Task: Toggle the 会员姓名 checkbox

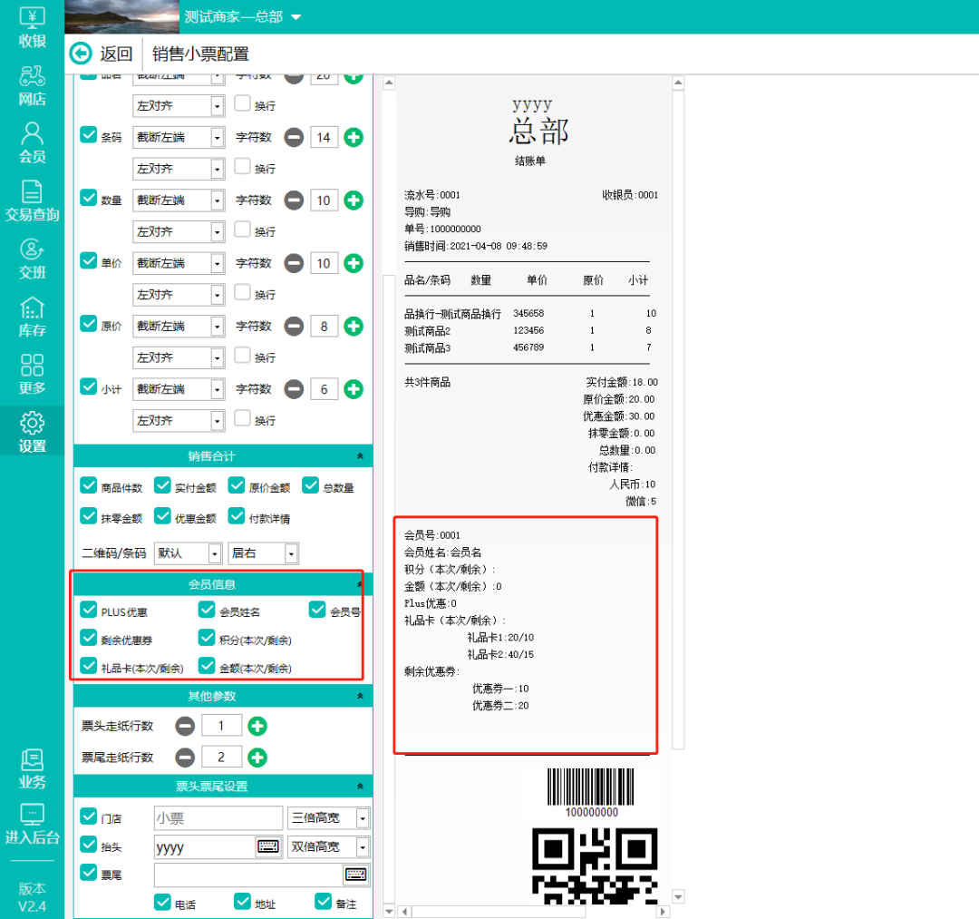Action: (x=207, y=610)
